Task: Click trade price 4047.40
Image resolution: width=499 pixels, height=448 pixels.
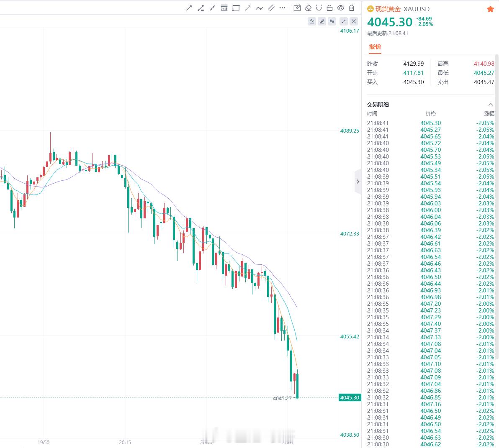Action: [431, 324]
